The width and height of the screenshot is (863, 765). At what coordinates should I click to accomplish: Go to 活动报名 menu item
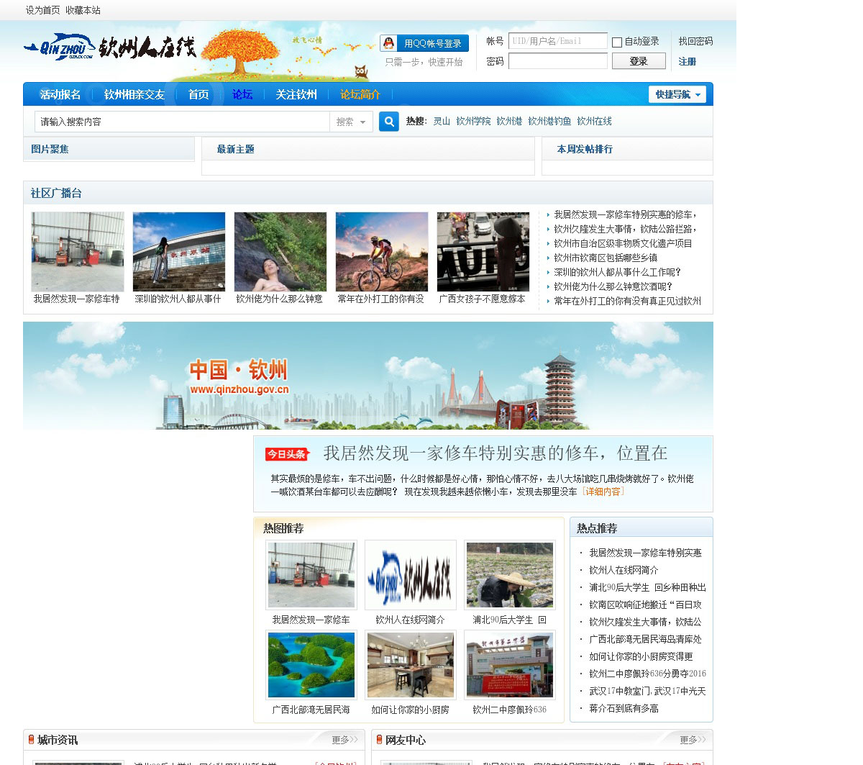pyautogui.click(x=60, y=94)
